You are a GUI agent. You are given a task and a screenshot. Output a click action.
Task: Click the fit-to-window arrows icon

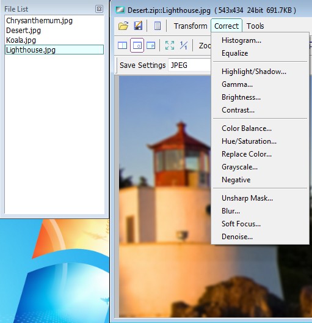pyautogui.click(x=170, y=45)
